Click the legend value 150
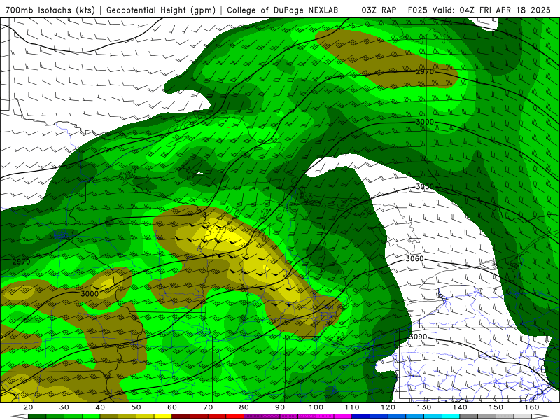Image resolution: width=560 pixels, height=420 pixels. click(496, 407)
